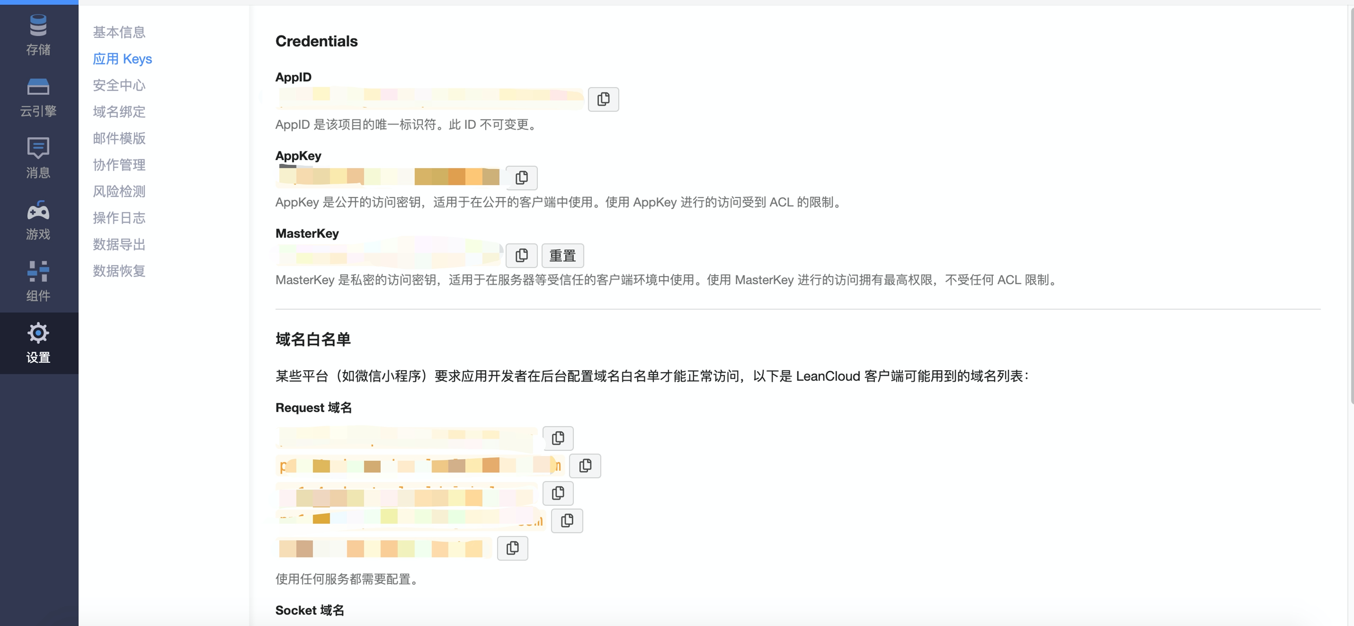Open the 组件 (Components) section

37,281
